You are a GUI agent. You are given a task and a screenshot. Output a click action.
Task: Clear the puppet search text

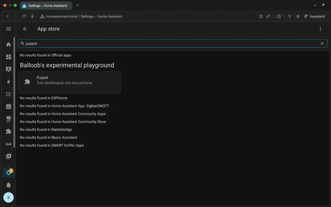(322, 44)
